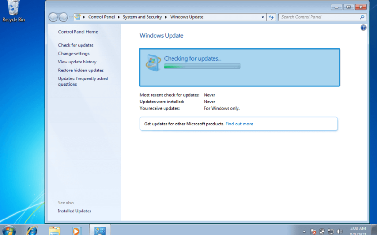Open address bar history dropdown
This screenshot has height=235, width=377.
point(263,17)
